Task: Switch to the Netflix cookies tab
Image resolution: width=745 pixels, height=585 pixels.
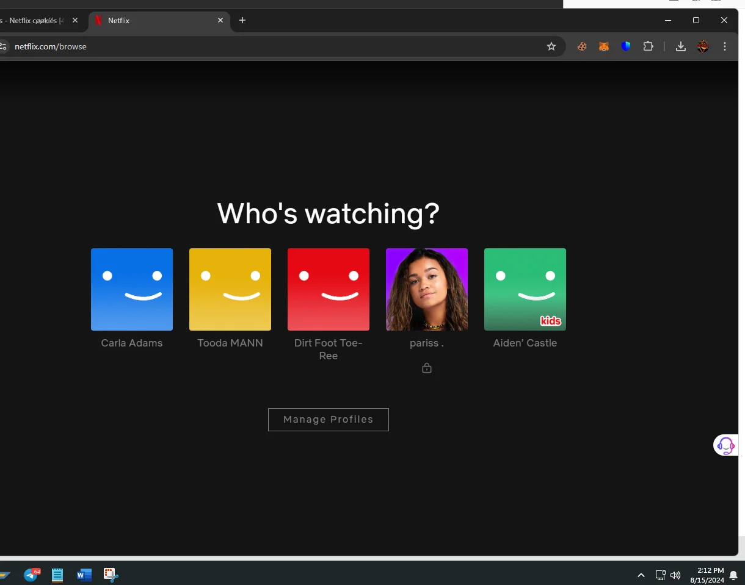Action: pos(34,20)
